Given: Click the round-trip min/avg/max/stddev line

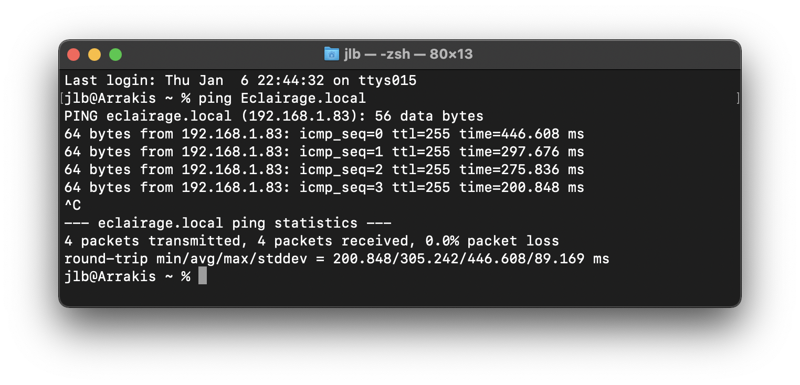Looking at the screenshot, I should [x=336, y=259].
